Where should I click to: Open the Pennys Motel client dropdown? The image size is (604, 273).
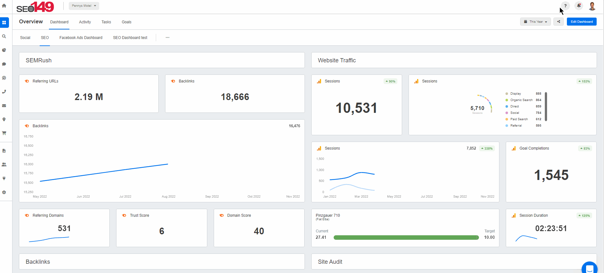(x=84, y=6)
